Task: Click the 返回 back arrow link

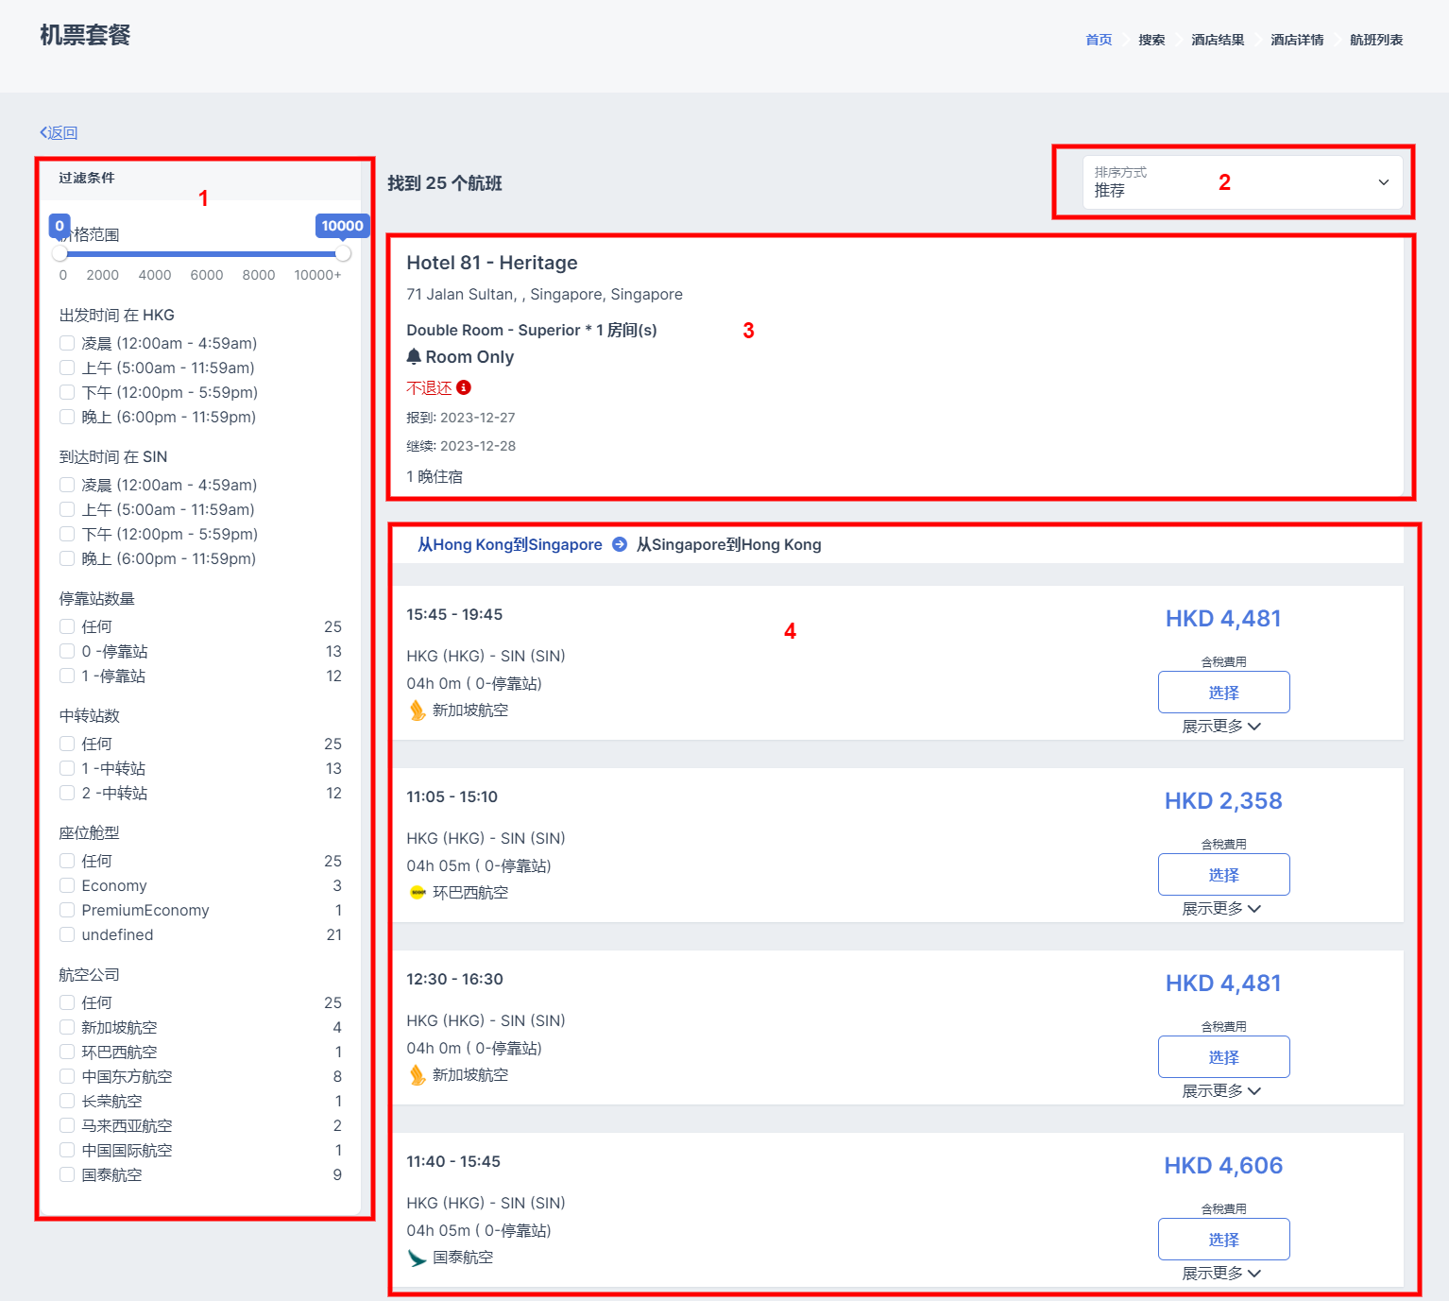Action: (59, 133)
